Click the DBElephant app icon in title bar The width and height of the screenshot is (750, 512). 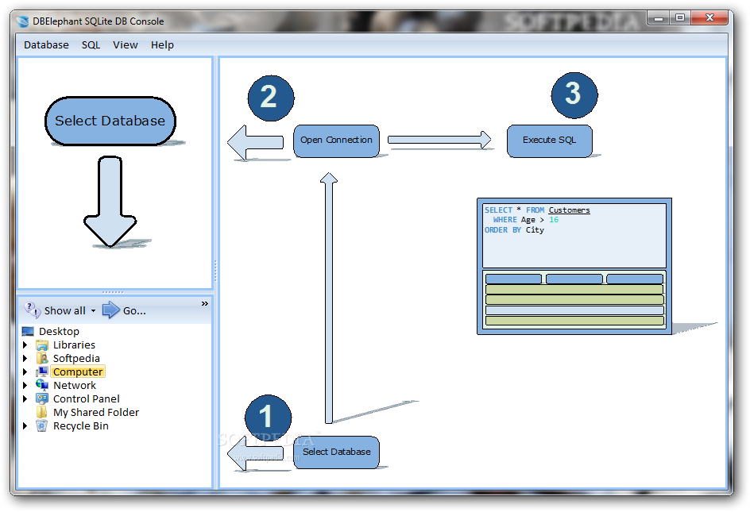22,21
